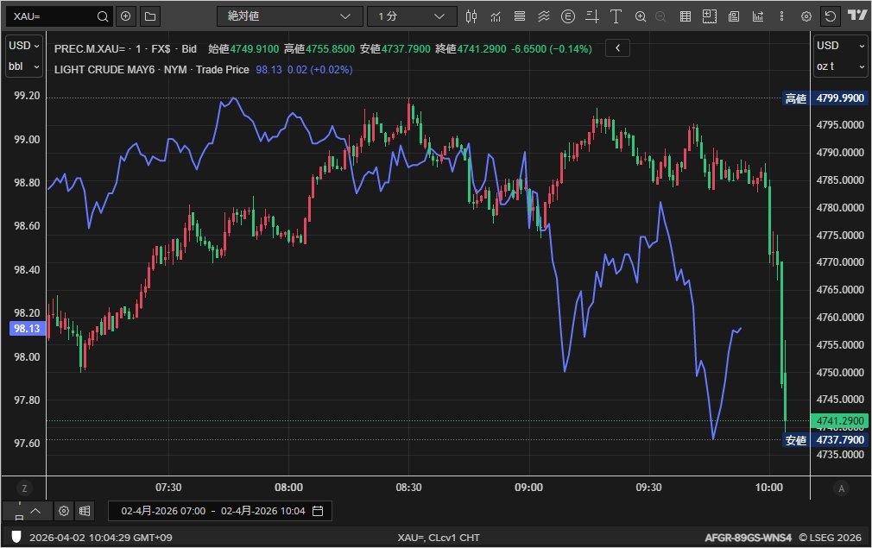Open the indicators line-bar chart icon
The width and height of the screenshot is (872, 548).
[x=496, y=16]
